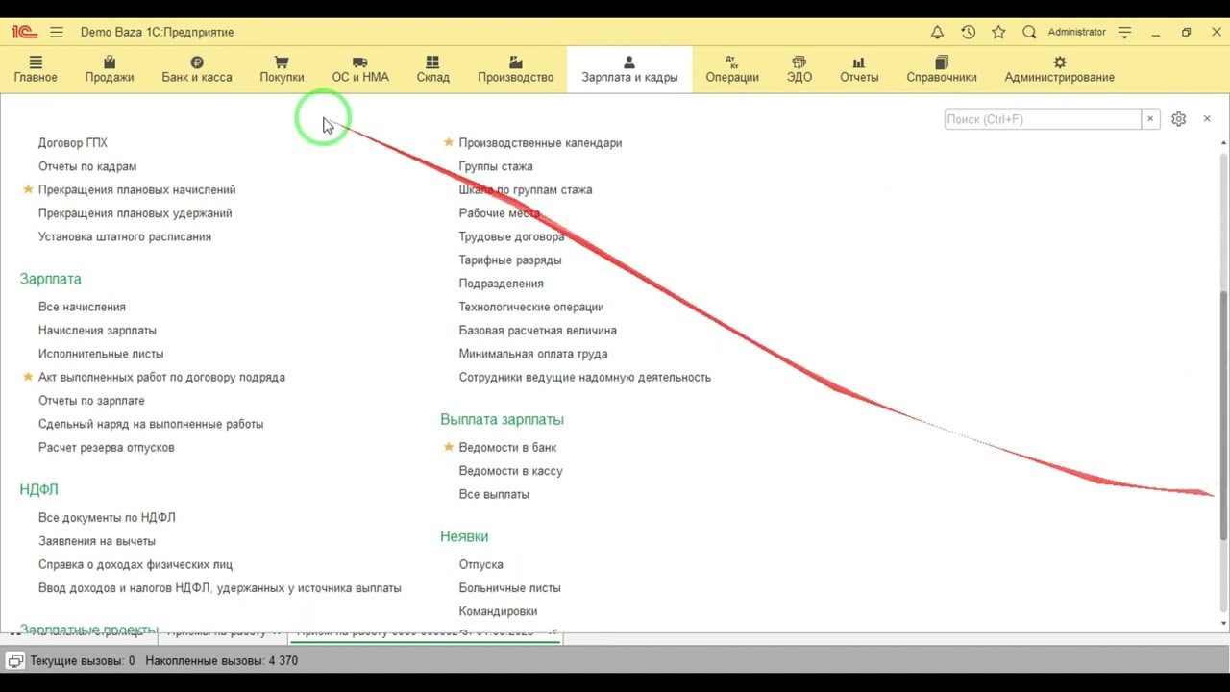Toggle favorite star for Производственные календари
The width and height of the screenshot is (1230, 692).
[449, 142]
